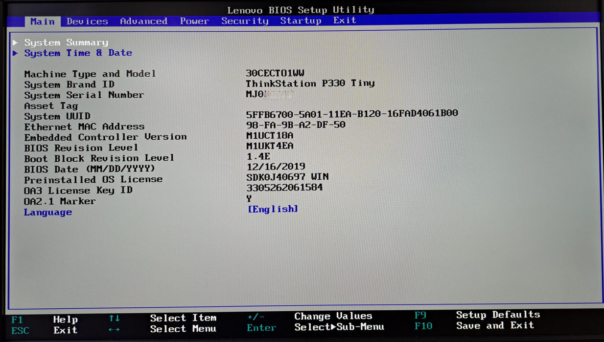Click the OA2.1 Marker label
Viewport: 604px width, 342px height.
pyautogui.click(x=60, y=201)
